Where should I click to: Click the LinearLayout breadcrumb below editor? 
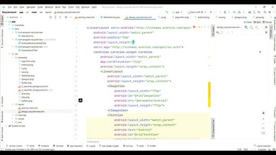(x=93, y=142)
